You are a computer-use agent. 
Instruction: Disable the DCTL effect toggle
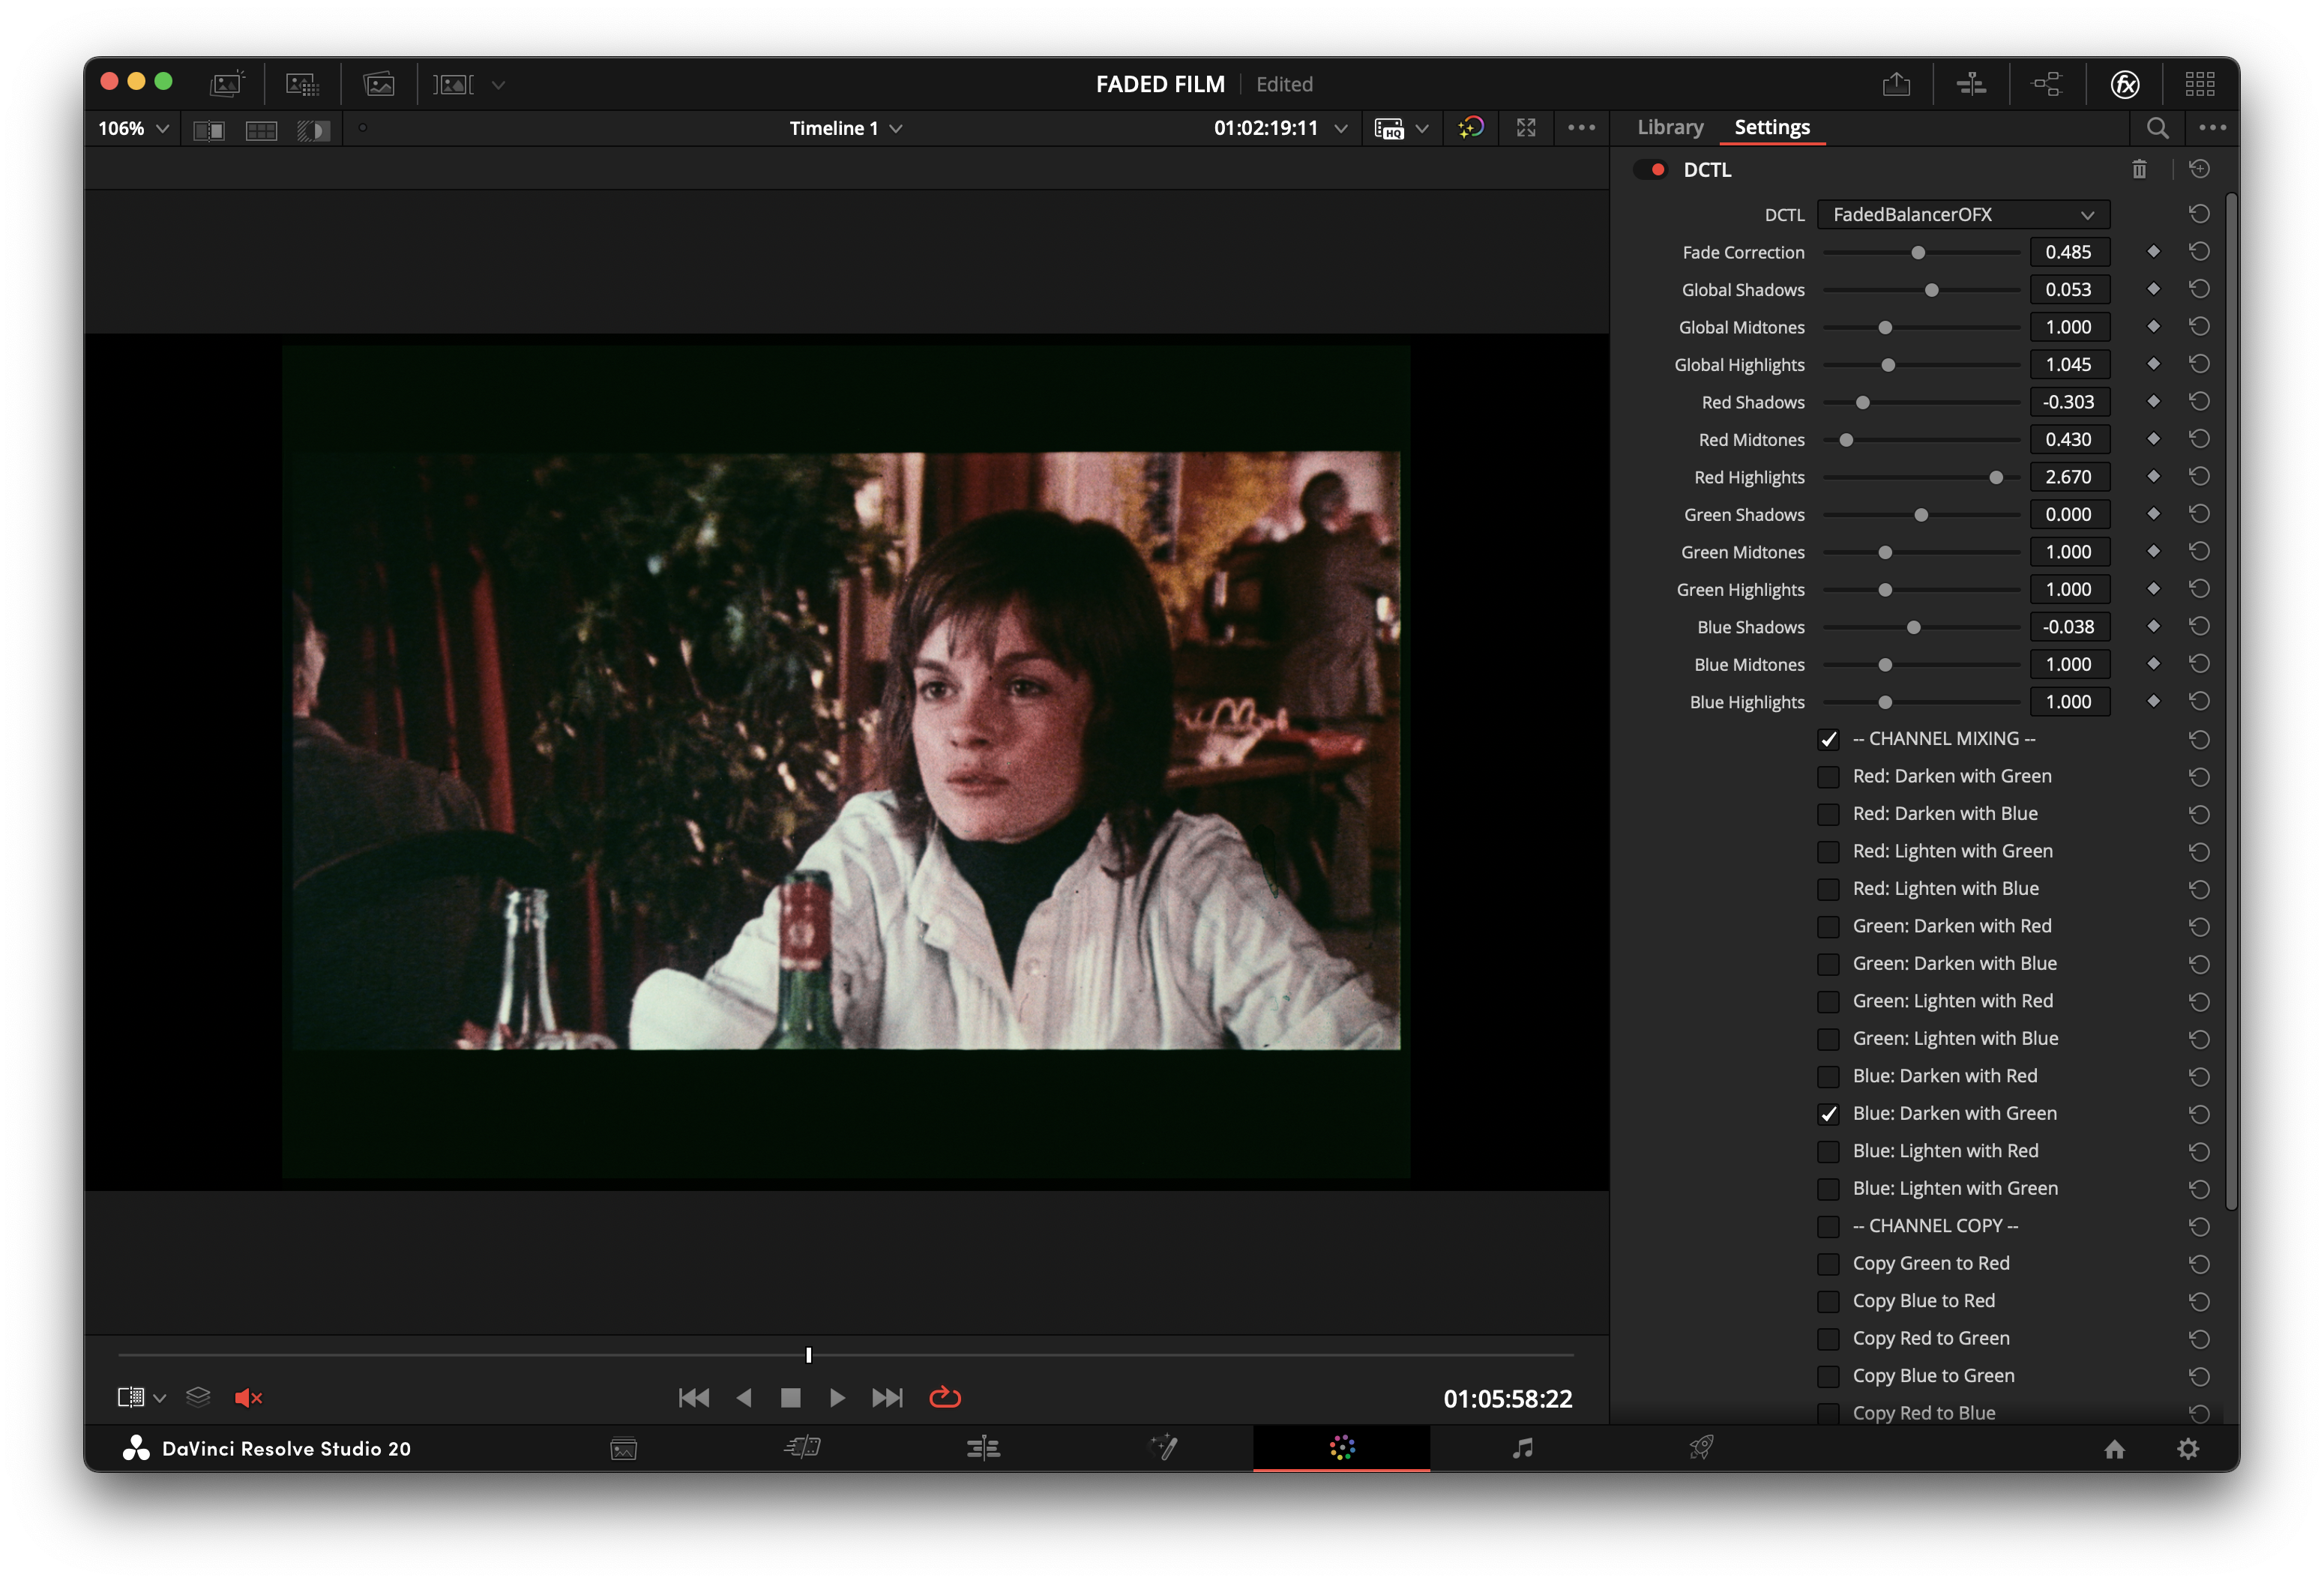tap(1651, 169)
